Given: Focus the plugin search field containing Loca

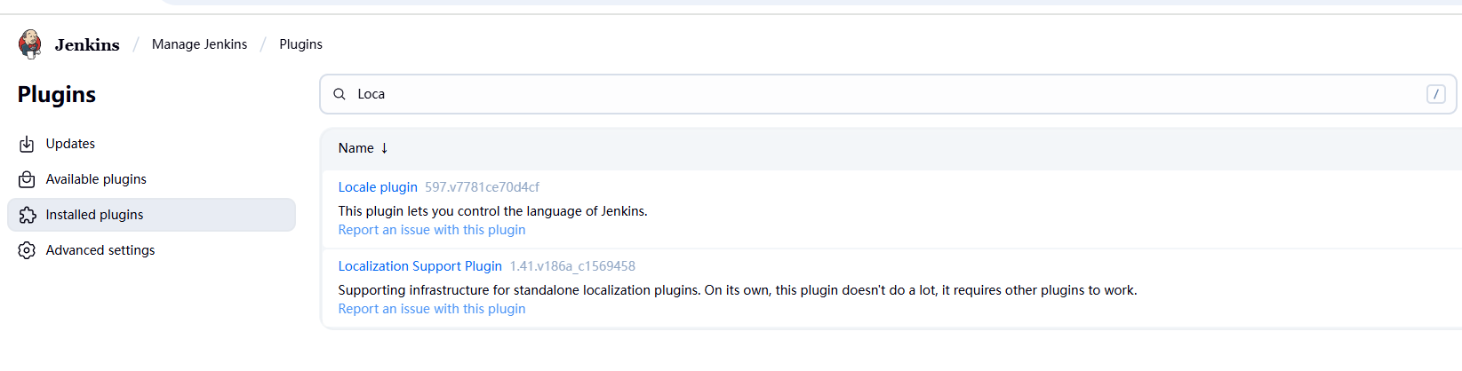Looking at the screenshot, I should (x=887, y=94).
